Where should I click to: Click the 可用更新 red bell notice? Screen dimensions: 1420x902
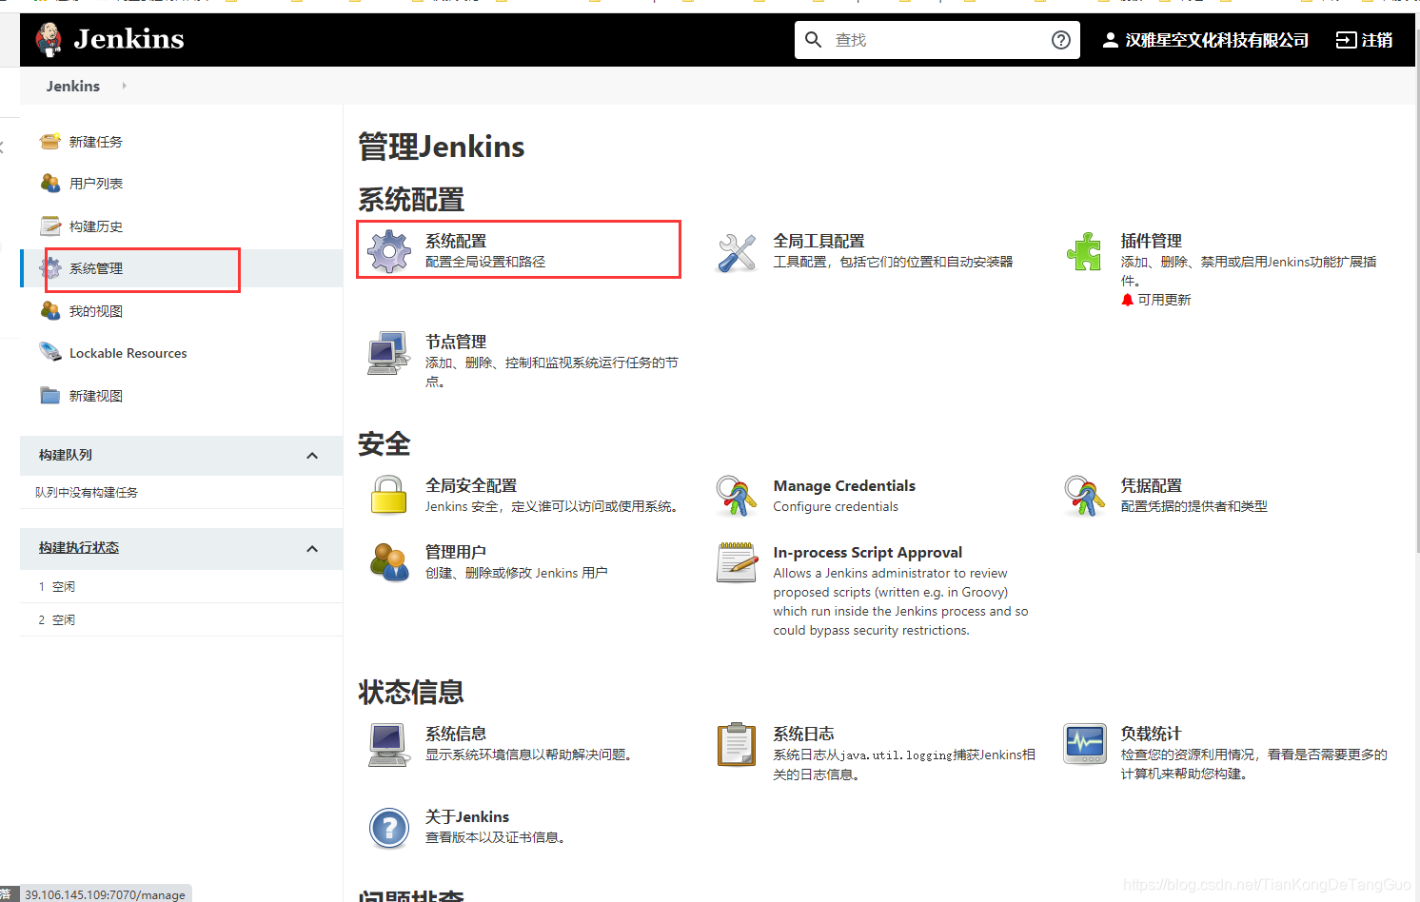point(1156,300)
